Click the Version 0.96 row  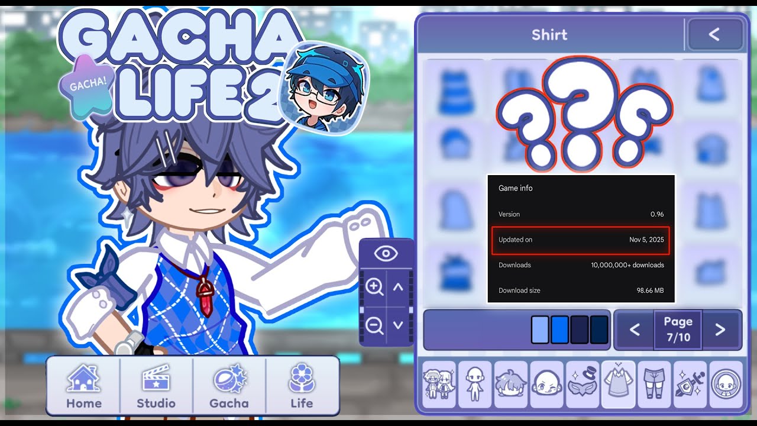(581, 214)
